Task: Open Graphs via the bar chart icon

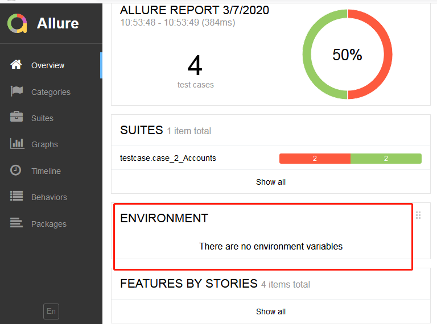Action: [17, 143]
